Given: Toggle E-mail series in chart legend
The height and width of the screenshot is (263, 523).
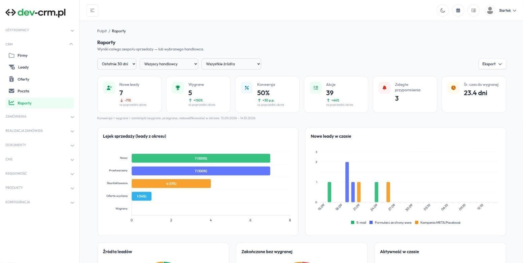Looking at the screenshot, I should pyautogui.click(x=358, y=223).
